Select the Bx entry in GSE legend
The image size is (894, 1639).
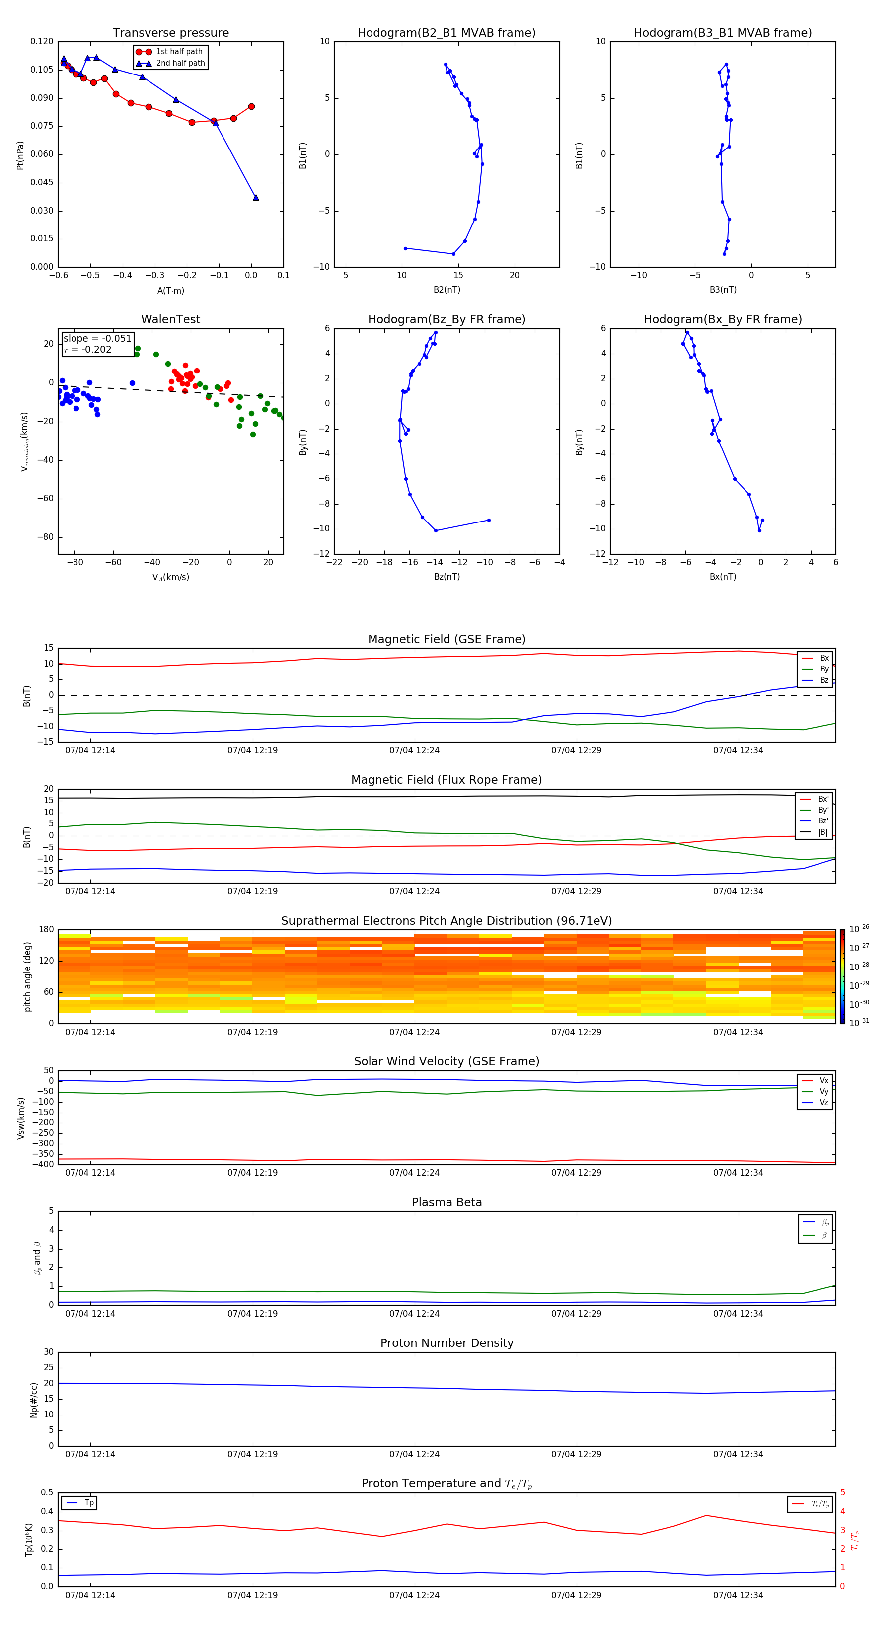(x=815, y=658)
